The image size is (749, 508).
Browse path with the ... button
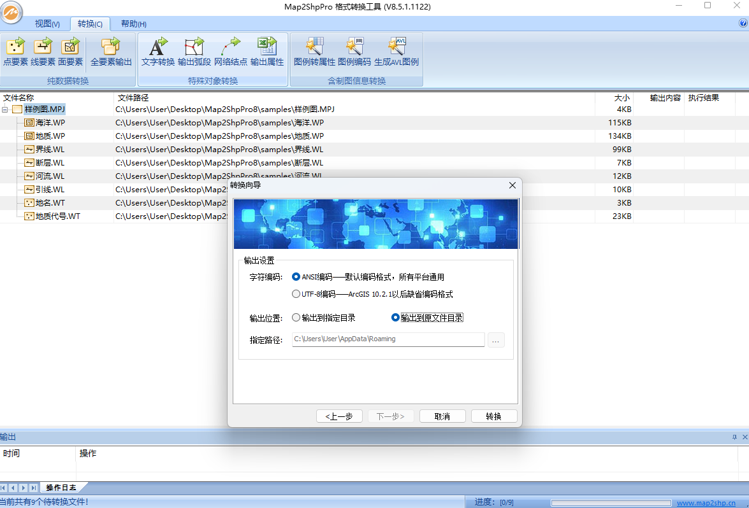(x=496, y=340)
